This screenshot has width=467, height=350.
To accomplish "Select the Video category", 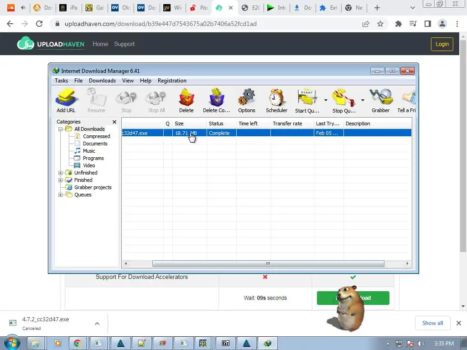I will point(89,165).
